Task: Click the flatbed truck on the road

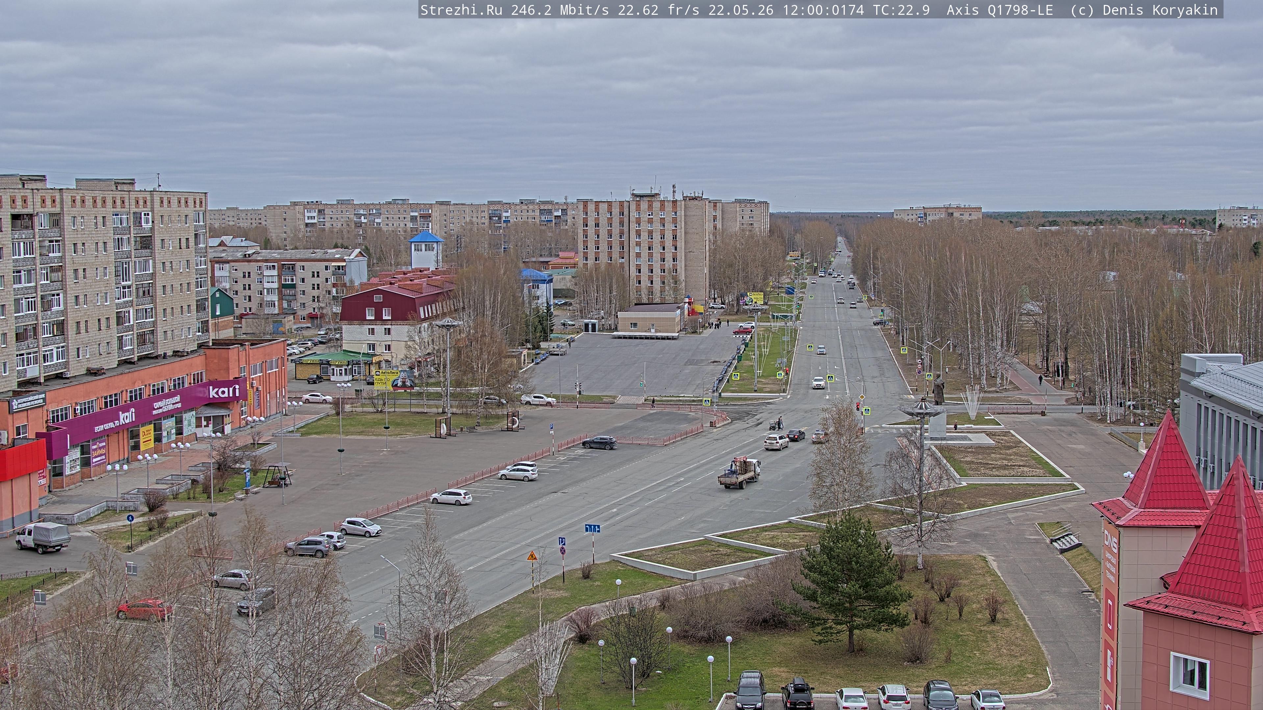Action: pyautogui.click(x=739, y=472)
